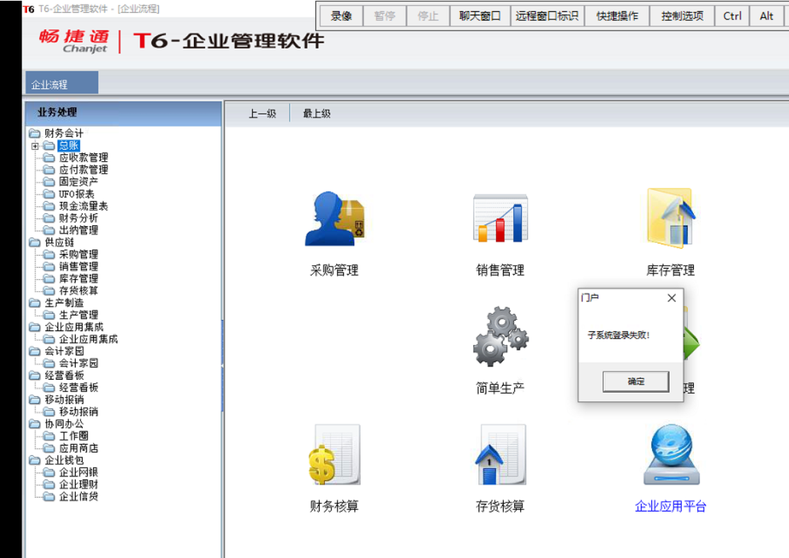Open the 控制选项 menu
The width and height of the screenshot is (789, 558).
[x=682, y=16]
